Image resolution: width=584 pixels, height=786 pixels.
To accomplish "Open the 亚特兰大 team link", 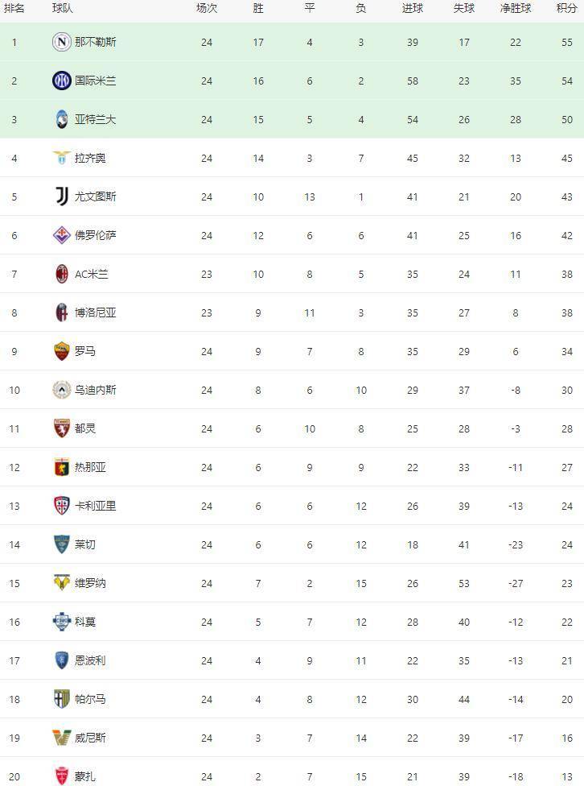I will 95,119.
